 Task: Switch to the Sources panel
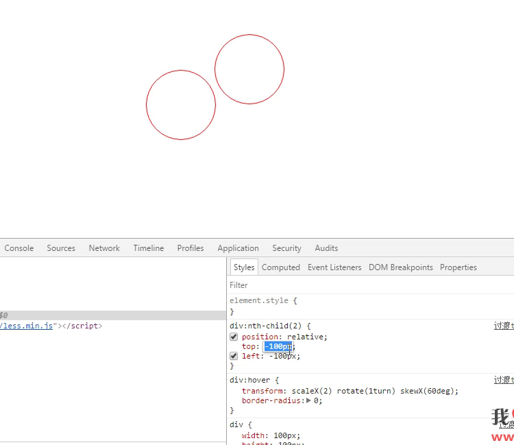pyautogui.click(x=61, y=248)
